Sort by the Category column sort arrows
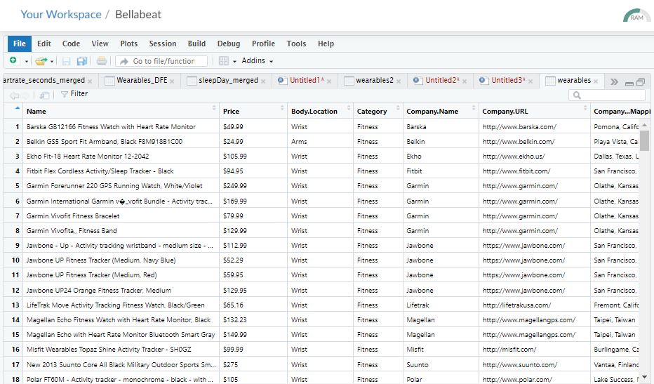Viewport: 654px width, 384px height. tap(397, 108)
